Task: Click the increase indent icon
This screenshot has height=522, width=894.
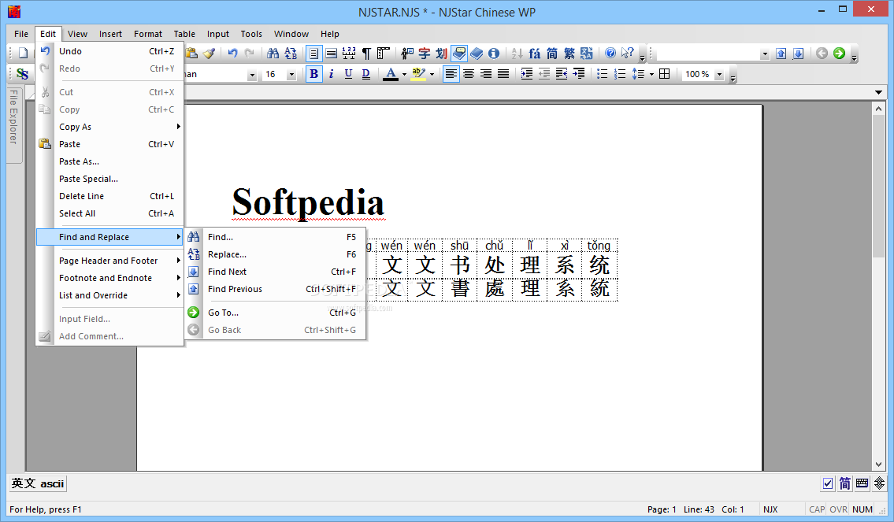Action: (x=527, y=74)
